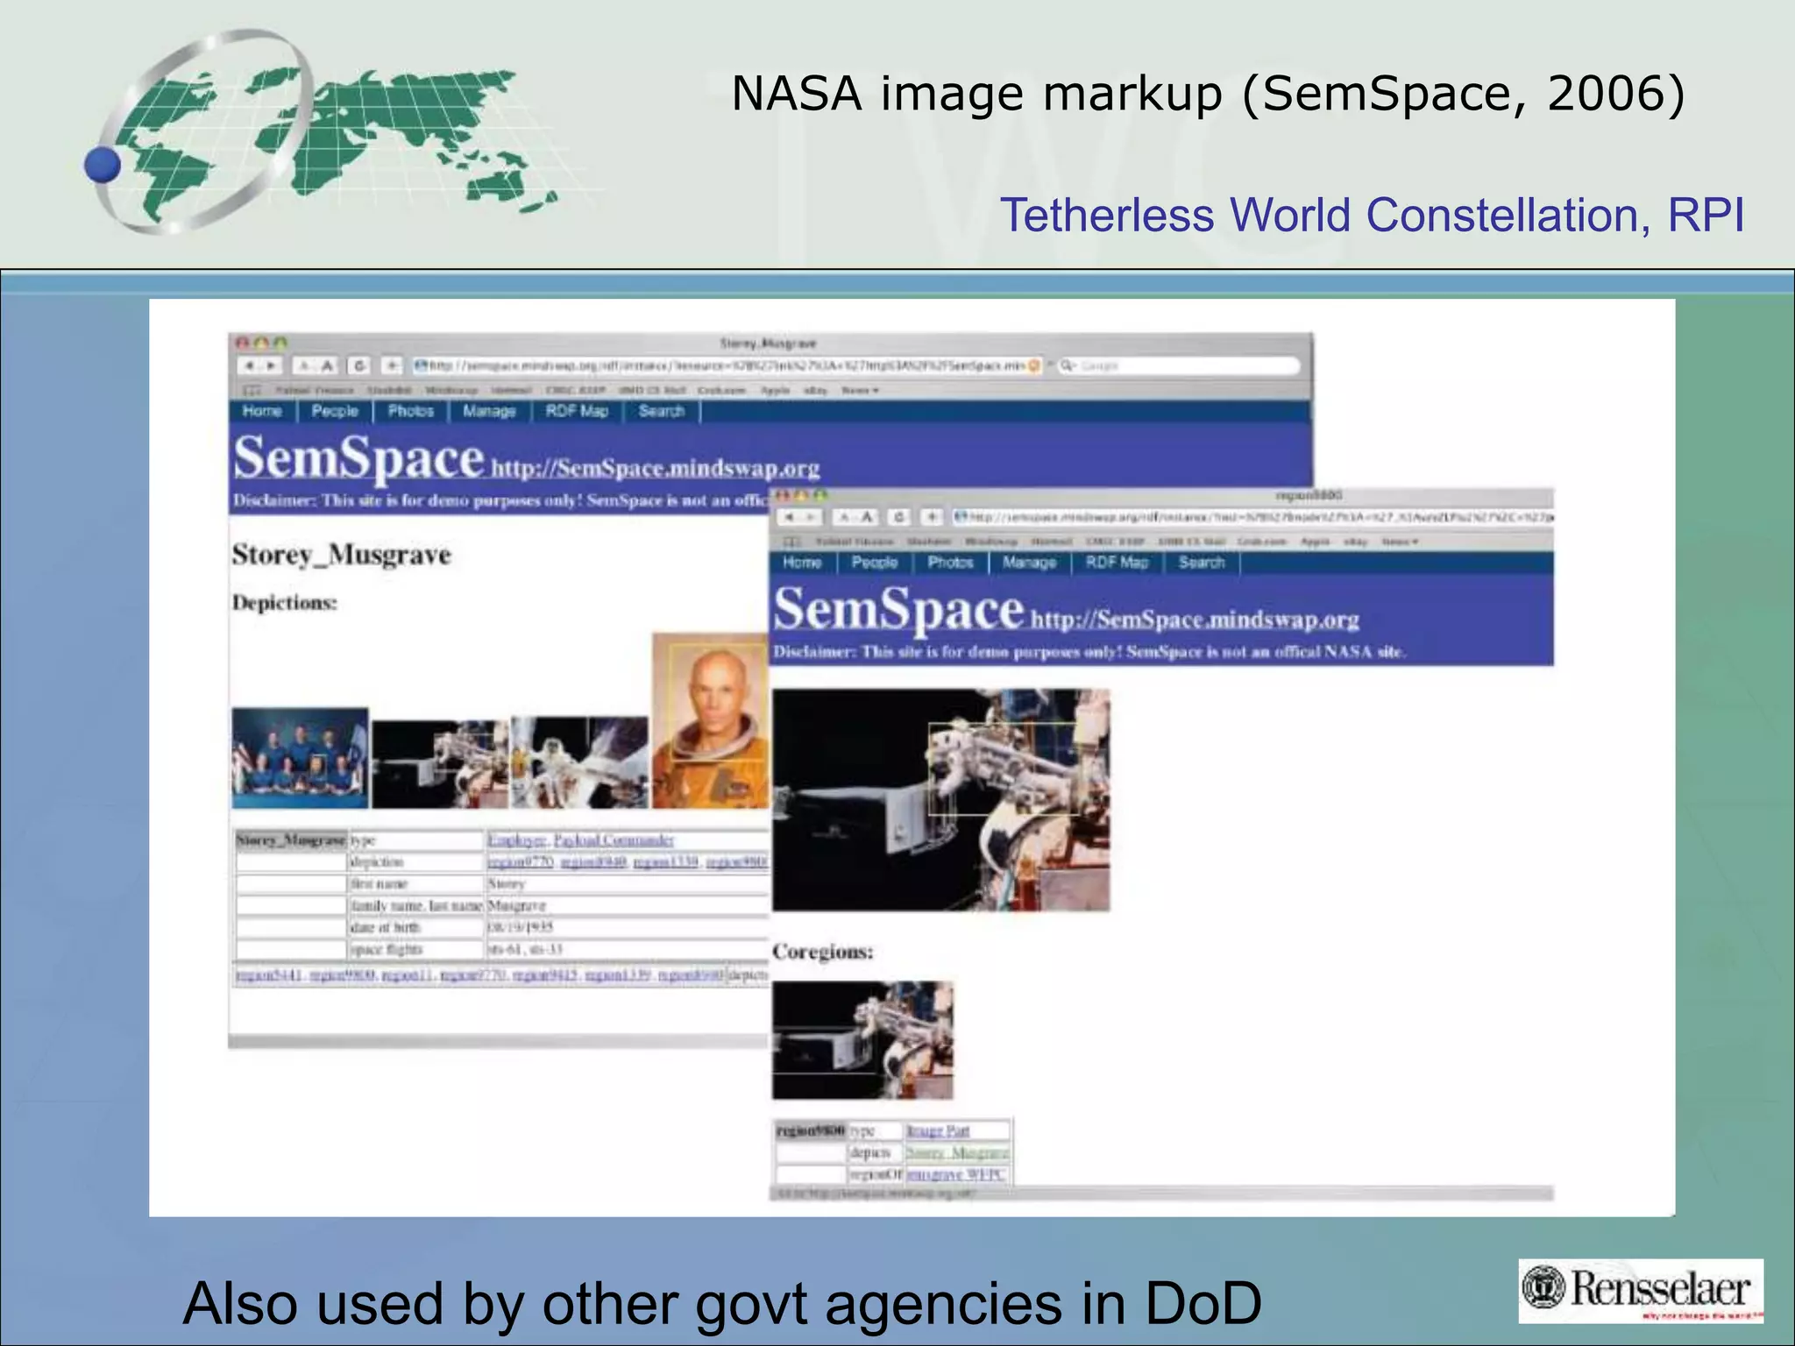Click SemSpace.mindswap.org link in region9800 window
Viewport: 1795px width, 1346px height.
point(1195,620)
